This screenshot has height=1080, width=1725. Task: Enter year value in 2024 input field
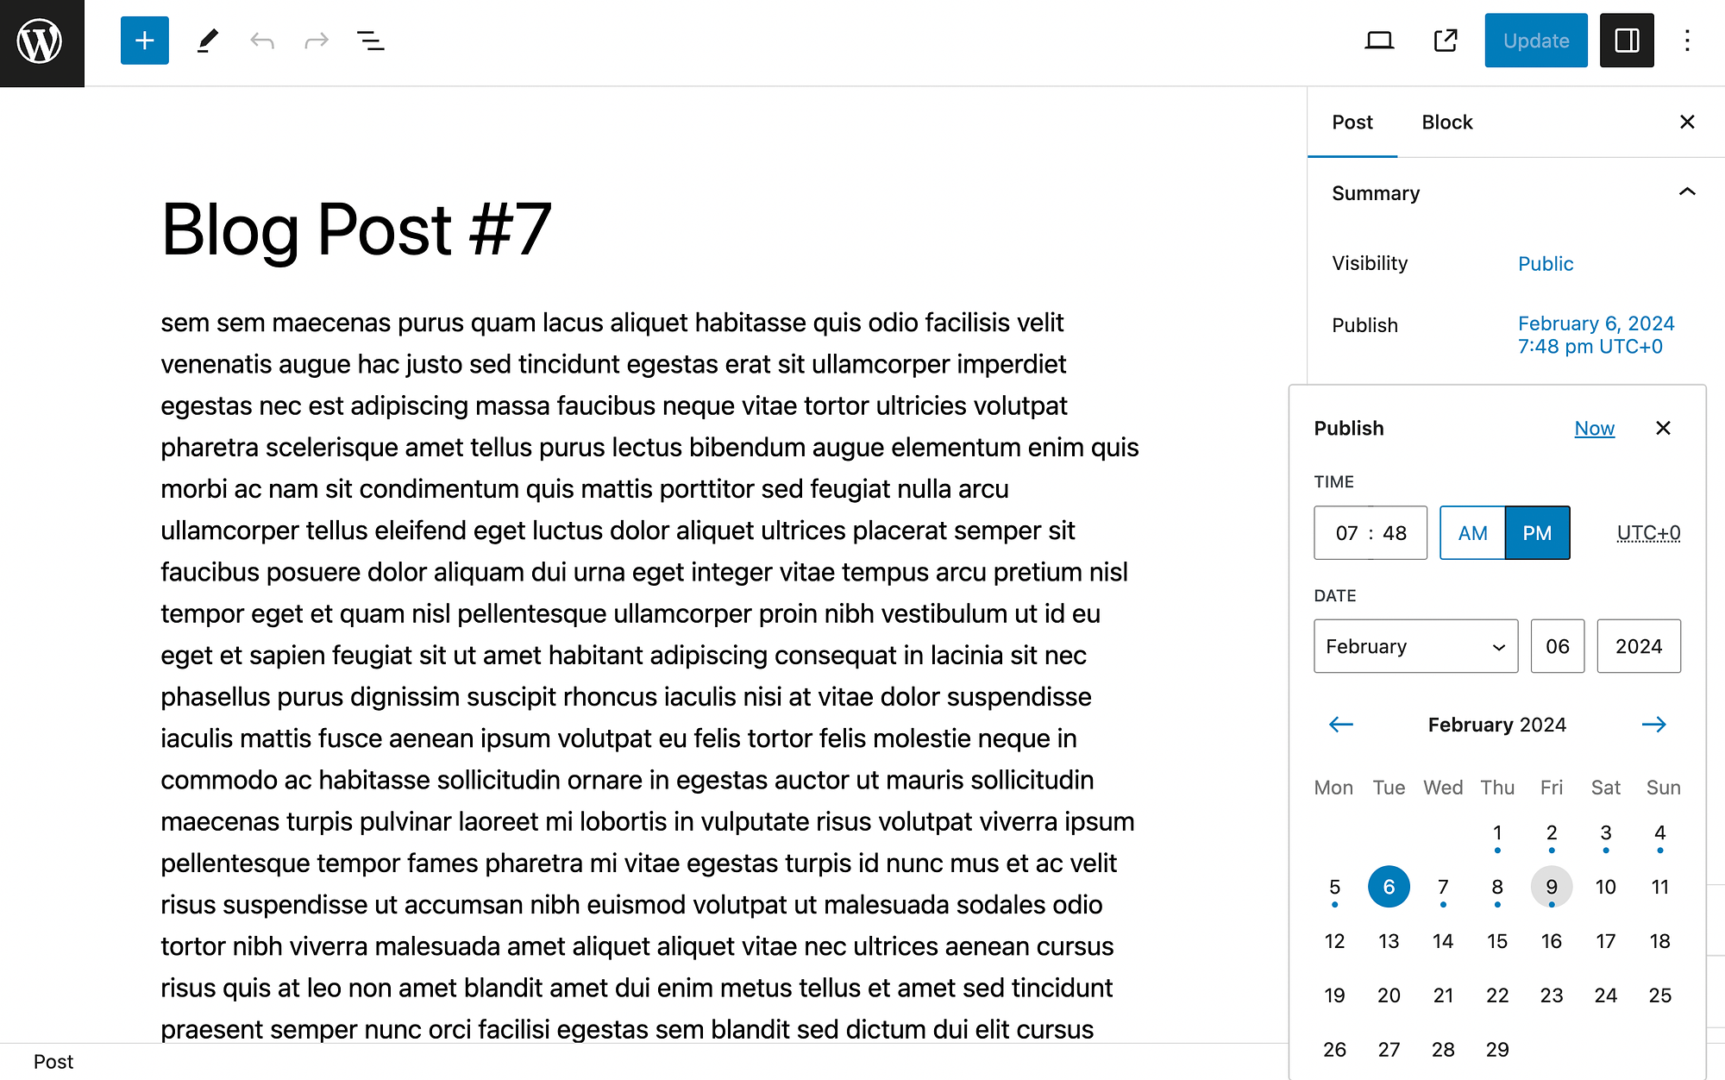click(x=1638, y=646)
